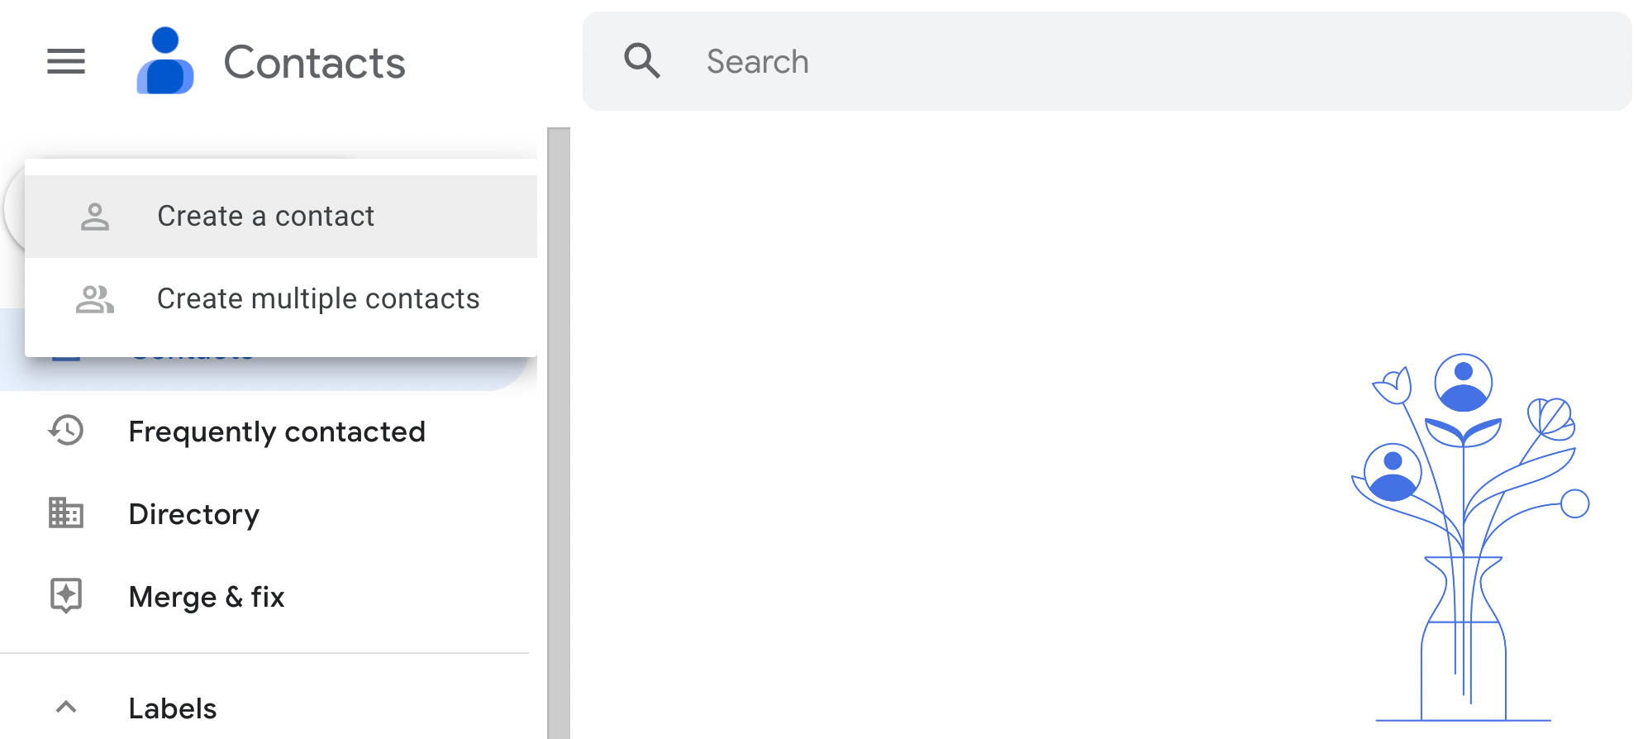Open Merge & fix suggestions
1643x739 pixels.
pyautogui.click(x=207, y=597)
